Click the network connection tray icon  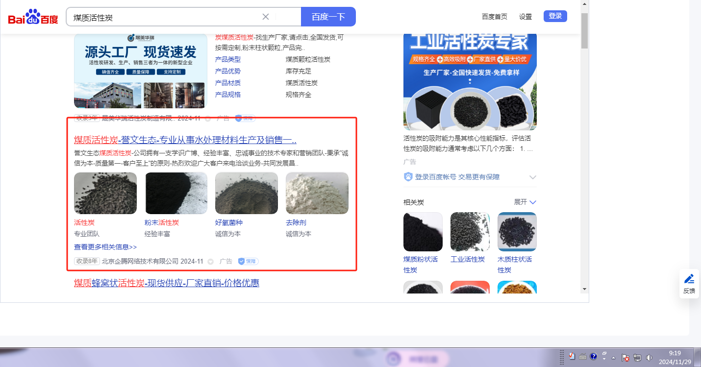(638, 358)
